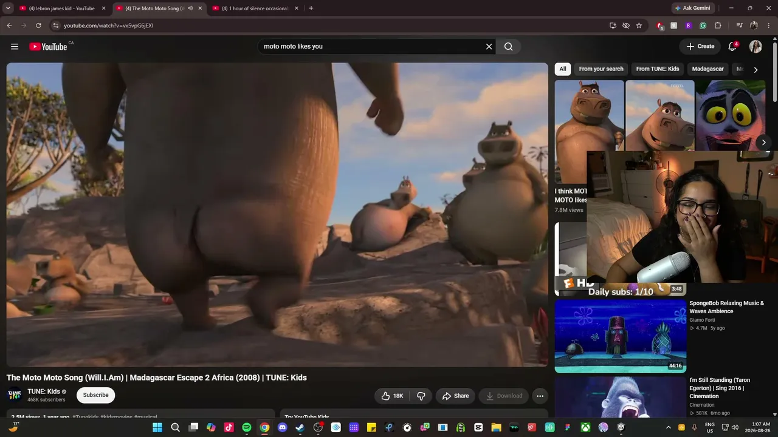
Task: Bookmark this page with the star
Action: pos(639,25)
